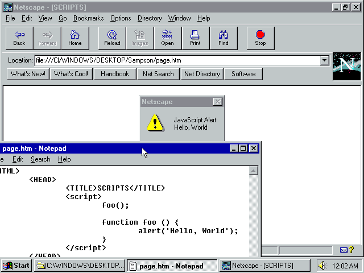Click the Forward navigation button
The width and height of the screenshot is (364, 273).
47,38
